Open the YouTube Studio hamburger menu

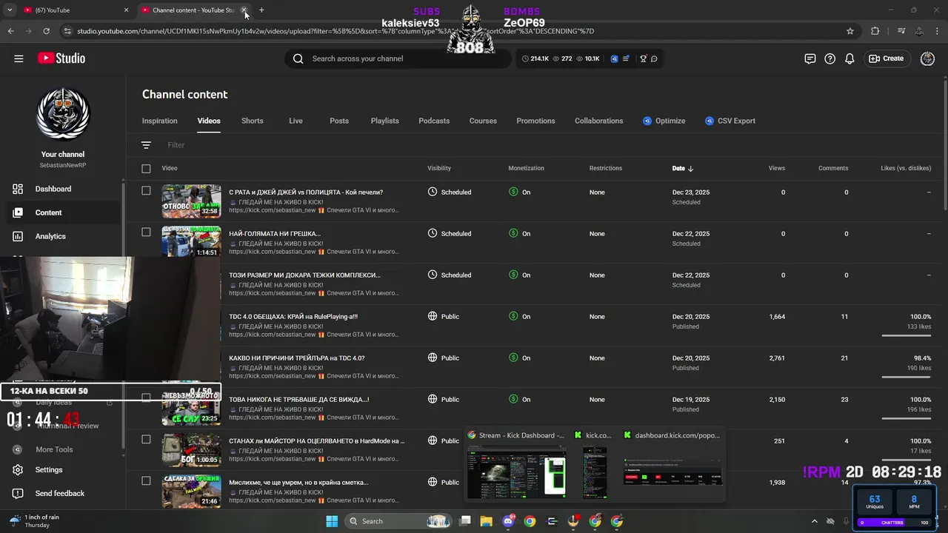coord(19,58)
